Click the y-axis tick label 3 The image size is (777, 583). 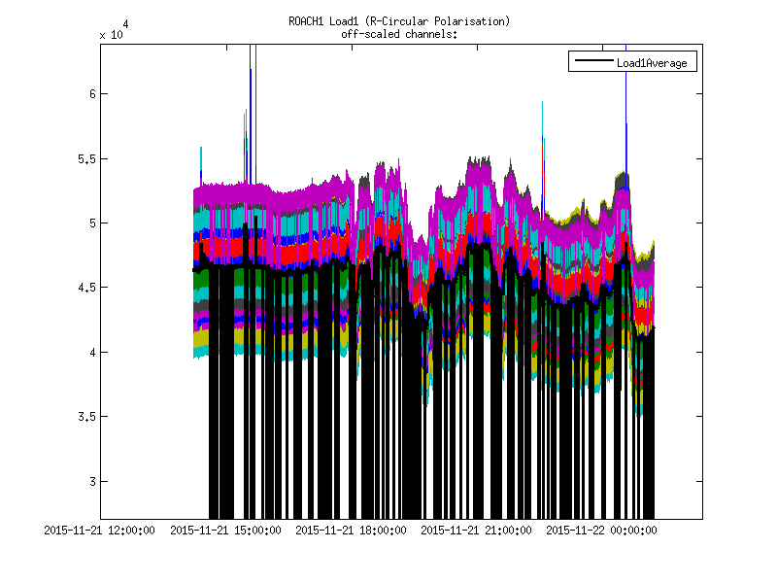[x=88, y=482]
